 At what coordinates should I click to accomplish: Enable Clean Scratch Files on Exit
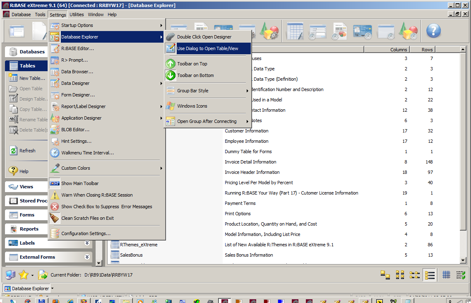(87, 218)
